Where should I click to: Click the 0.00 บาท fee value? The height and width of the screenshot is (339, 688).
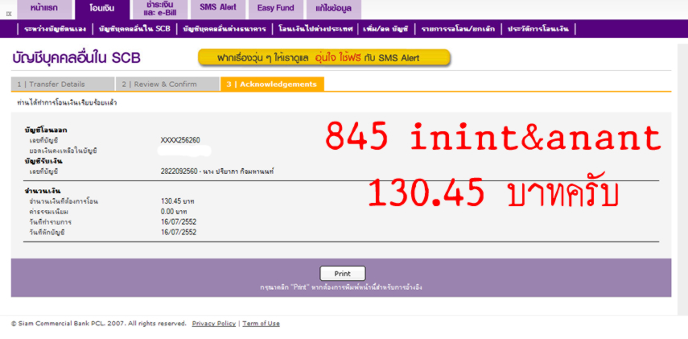tap(174, 212)
